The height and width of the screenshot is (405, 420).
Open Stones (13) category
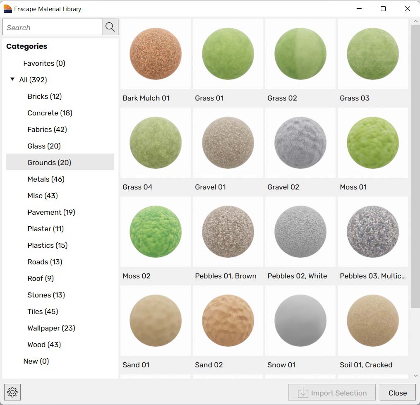tap(46, 295)
